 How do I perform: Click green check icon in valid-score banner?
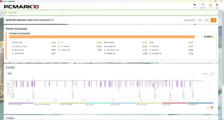tap(6, 13)
